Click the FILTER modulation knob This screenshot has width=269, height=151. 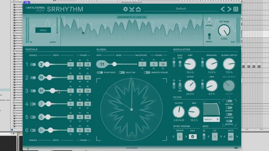[190, 86]
